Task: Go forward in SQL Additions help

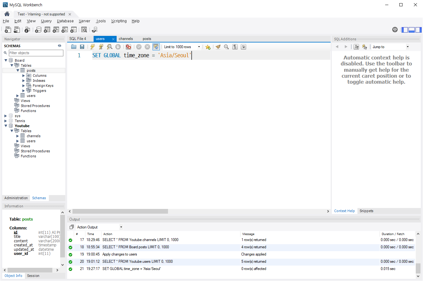Action: pos(346,47)
